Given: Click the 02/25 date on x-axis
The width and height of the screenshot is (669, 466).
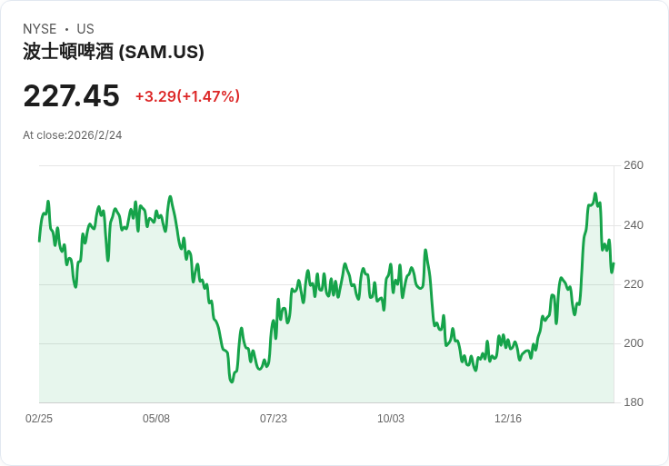Looking at the screenshot, I should click(39, 419).
